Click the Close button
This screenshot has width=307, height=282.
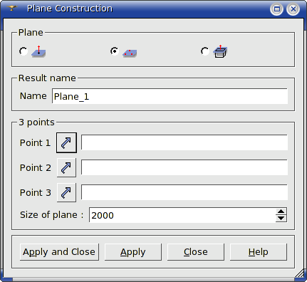pos(196,252)
